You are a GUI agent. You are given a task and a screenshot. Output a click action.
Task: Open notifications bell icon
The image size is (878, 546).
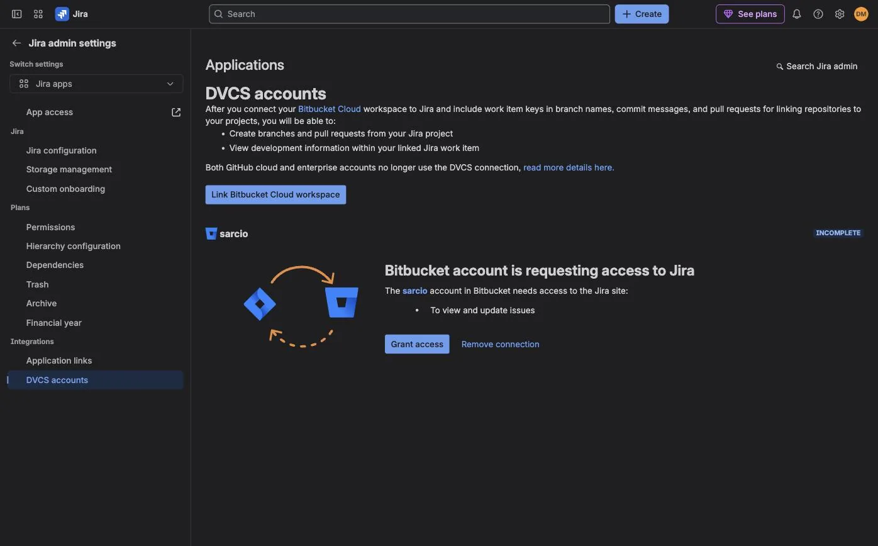[x=797, y=14]
